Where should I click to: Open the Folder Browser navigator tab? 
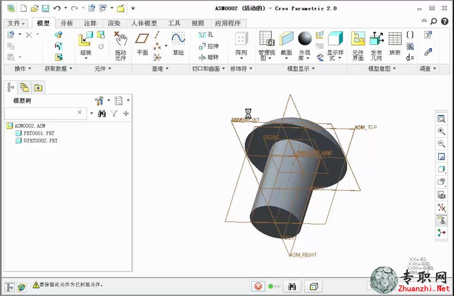point(25,87)
